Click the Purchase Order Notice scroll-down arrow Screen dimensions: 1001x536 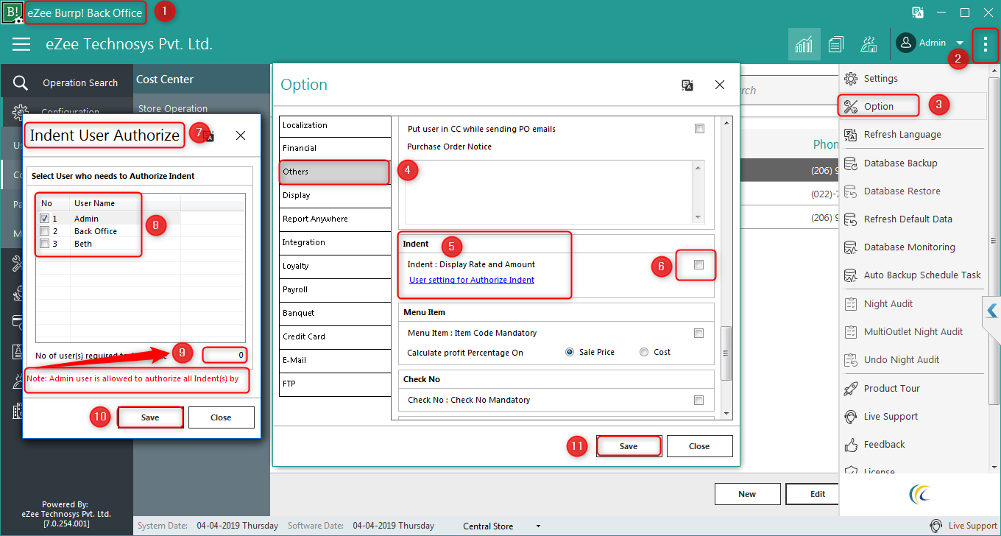(x=698, y=217)
